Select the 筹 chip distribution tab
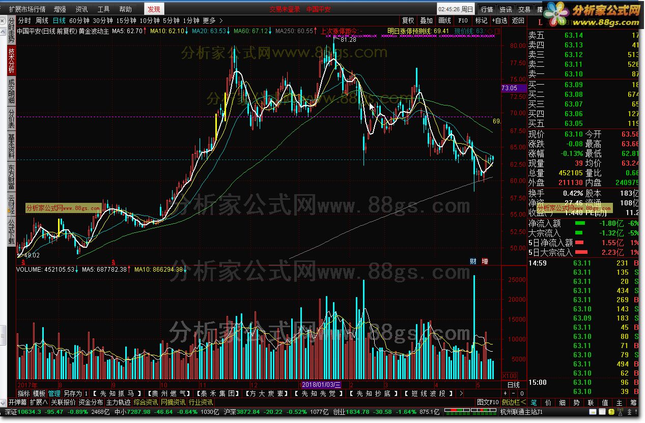The image size is (645, 423). point(633,403)
